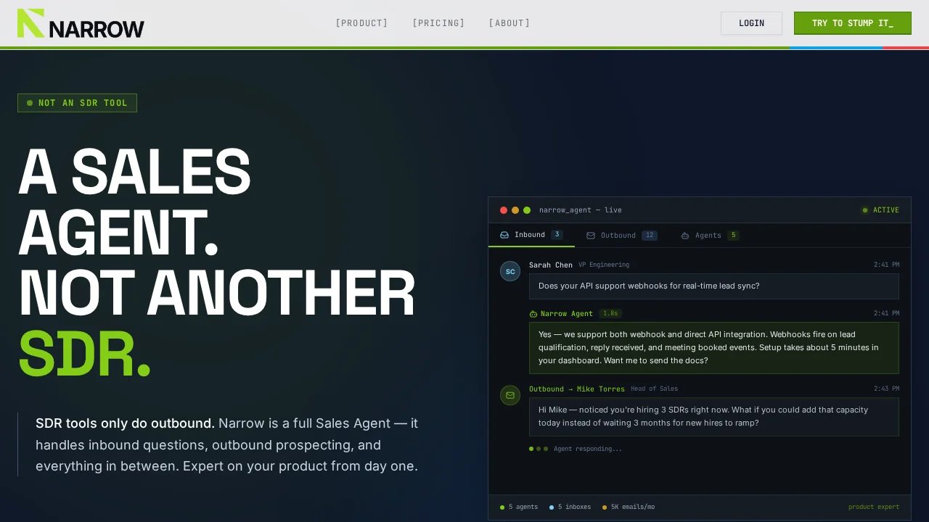Select the Agents tab
This screenshot has height=522, width=929.
click(709, 236)
